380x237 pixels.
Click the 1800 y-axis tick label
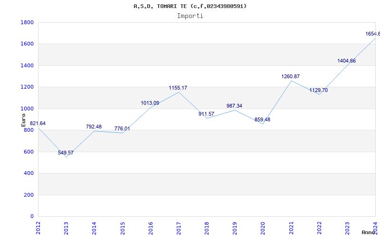(27, 23)
